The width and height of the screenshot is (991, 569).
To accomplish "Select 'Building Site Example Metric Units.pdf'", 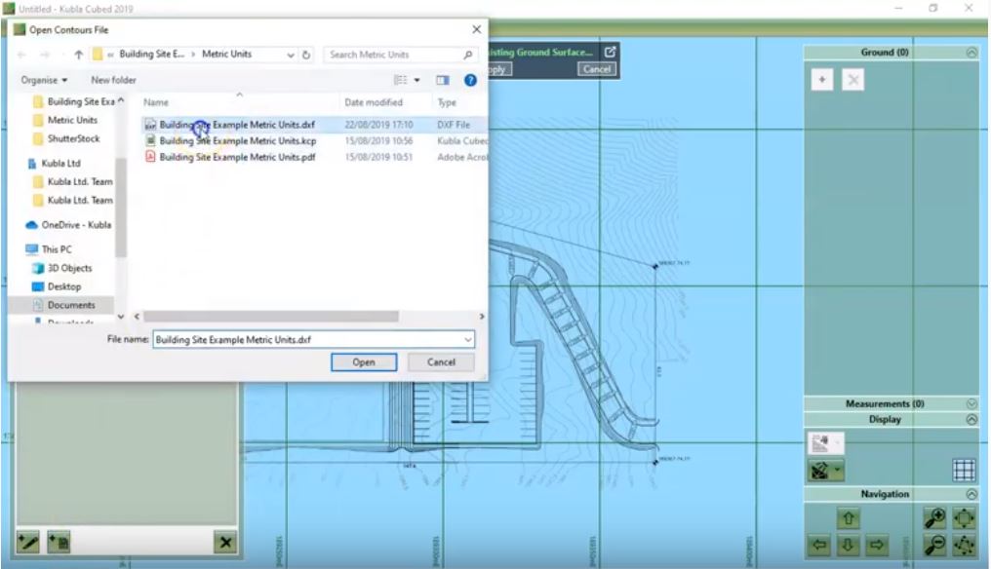I will pyautogui.click(x=237, y=157).
